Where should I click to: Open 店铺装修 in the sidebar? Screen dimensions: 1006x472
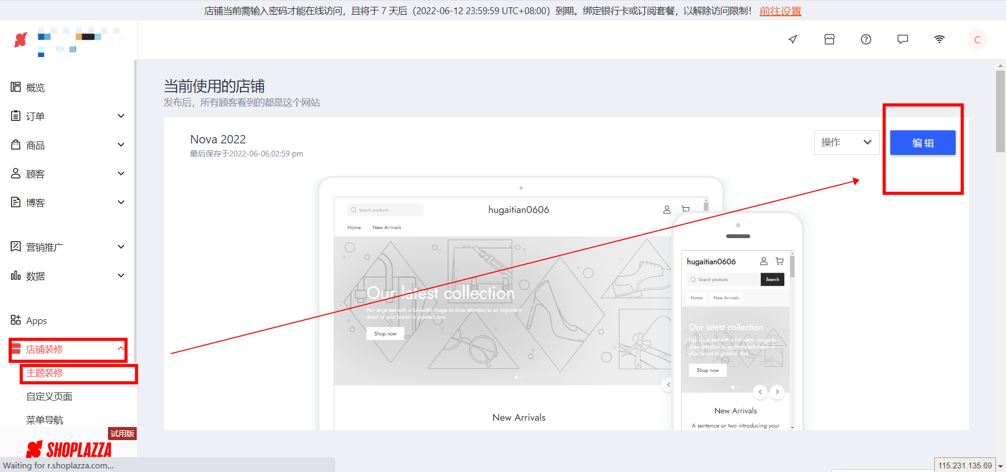click(45, 349)
